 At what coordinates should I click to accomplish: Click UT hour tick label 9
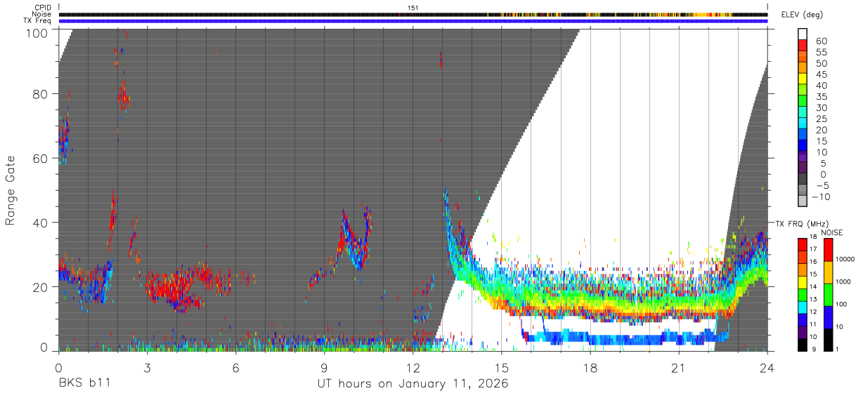coord(324,367)
